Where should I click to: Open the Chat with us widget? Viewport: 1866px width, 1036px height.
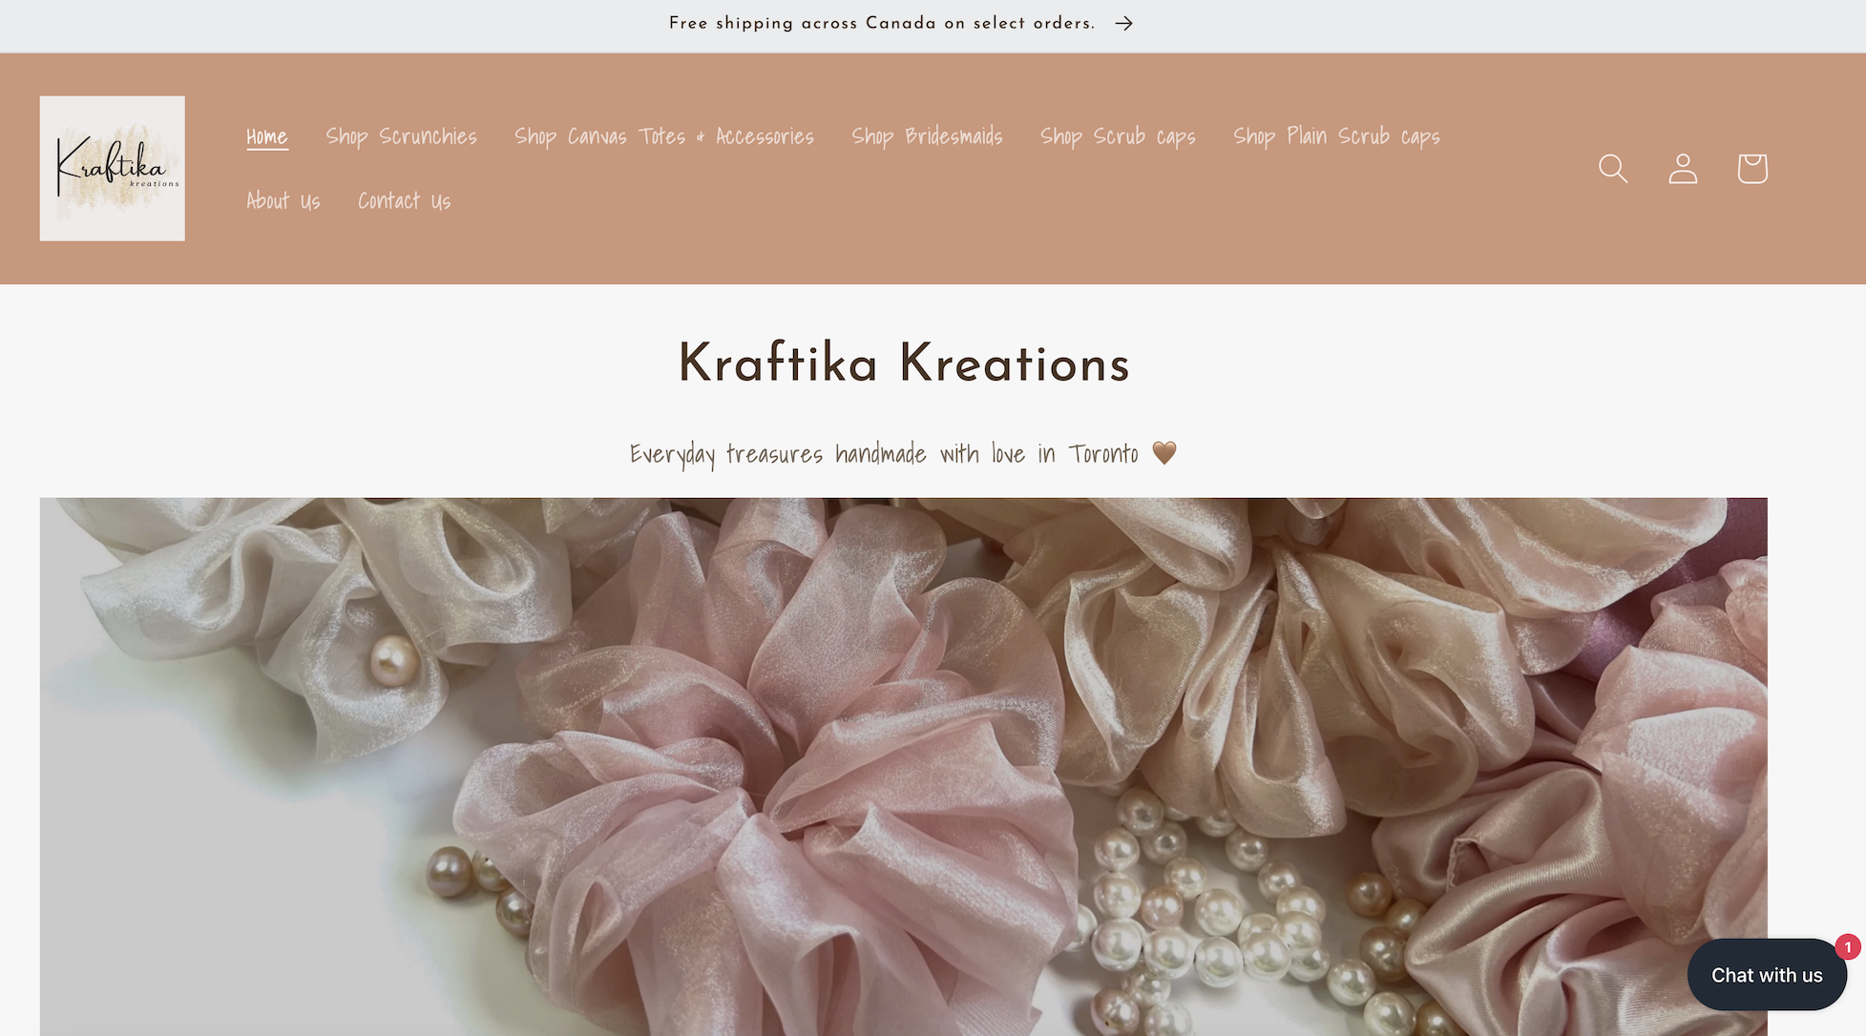1767,975
